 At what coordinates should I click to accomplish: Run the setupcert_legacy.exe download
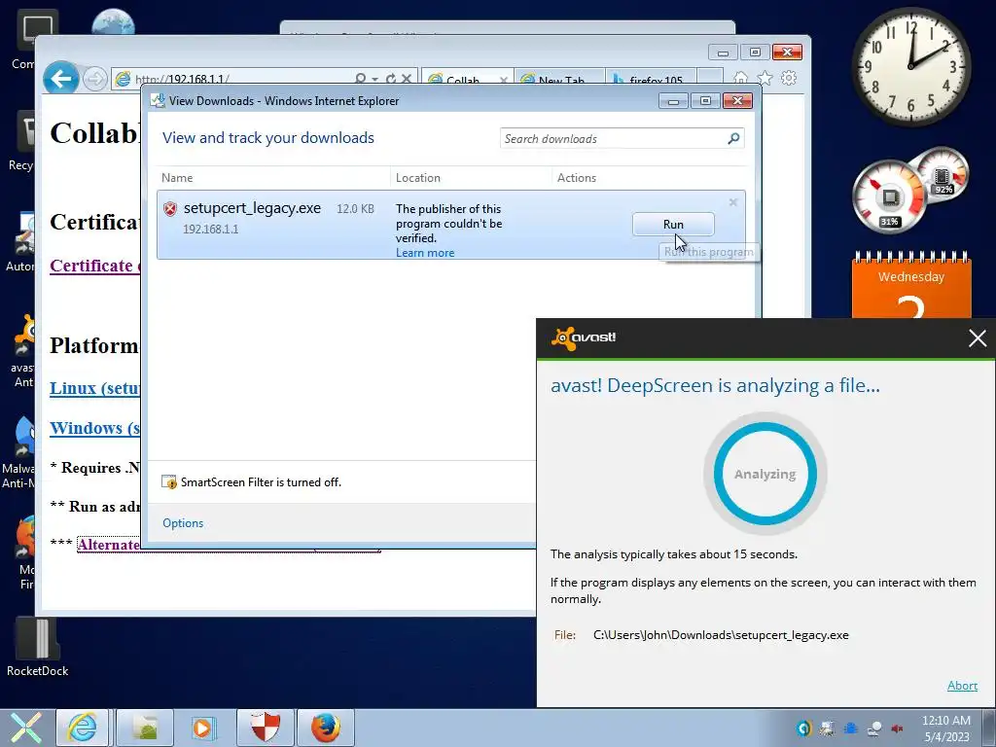click(673, 225)
